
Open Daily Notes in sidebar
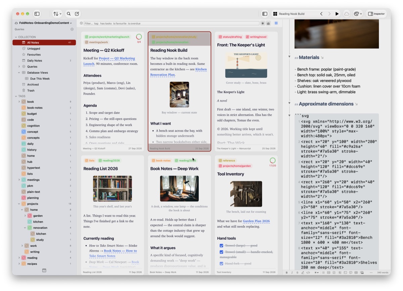[44, 61]
